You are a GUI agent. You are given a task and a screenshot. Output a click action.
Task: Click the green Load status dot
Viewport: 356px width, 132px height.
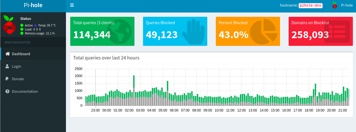click(x=22, y=29)
